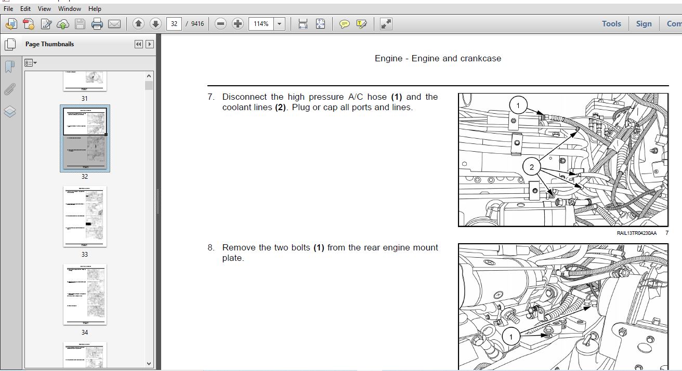The width and height of the screenshot is (682, 371).
Task: Open the View menu
Action: pyautogui.click(x=45, y=8)
